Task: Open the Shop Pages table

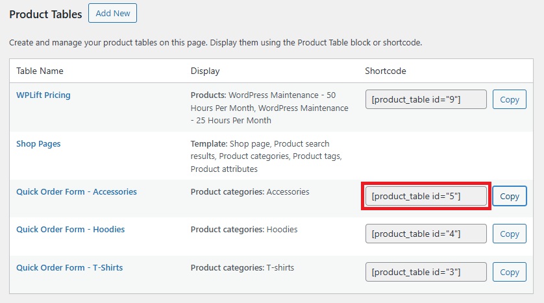Action: (x=38, y=143)
